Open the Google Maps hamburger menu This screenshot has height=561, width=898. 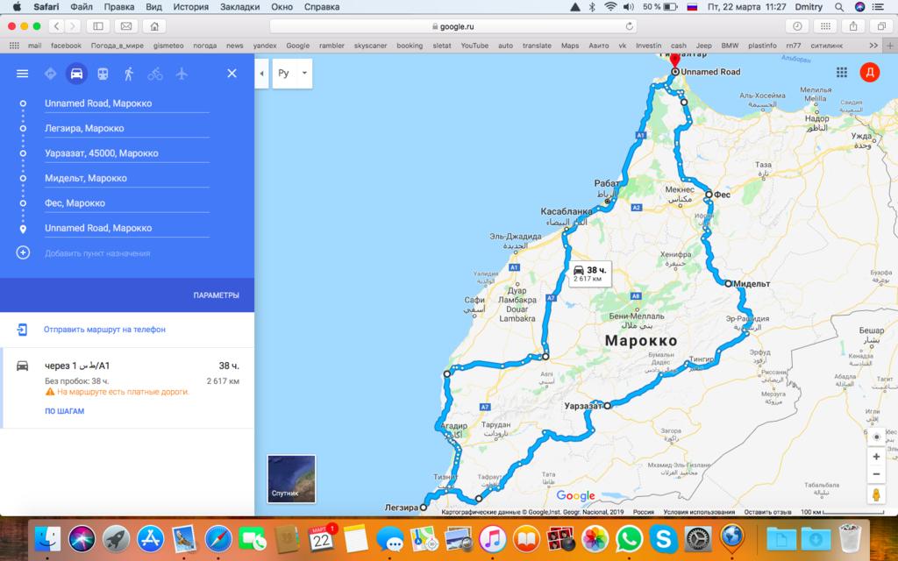[23, 74]
